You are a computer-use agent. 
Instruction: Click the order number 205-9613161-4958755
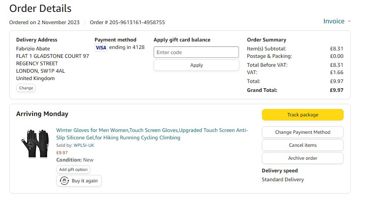coord(137,22)
